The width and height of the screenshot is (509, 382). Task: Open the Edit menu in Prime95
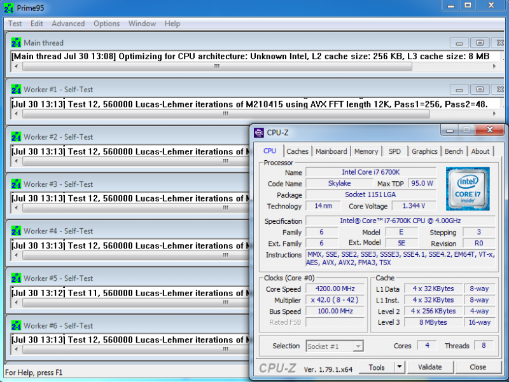pos(37,24)
